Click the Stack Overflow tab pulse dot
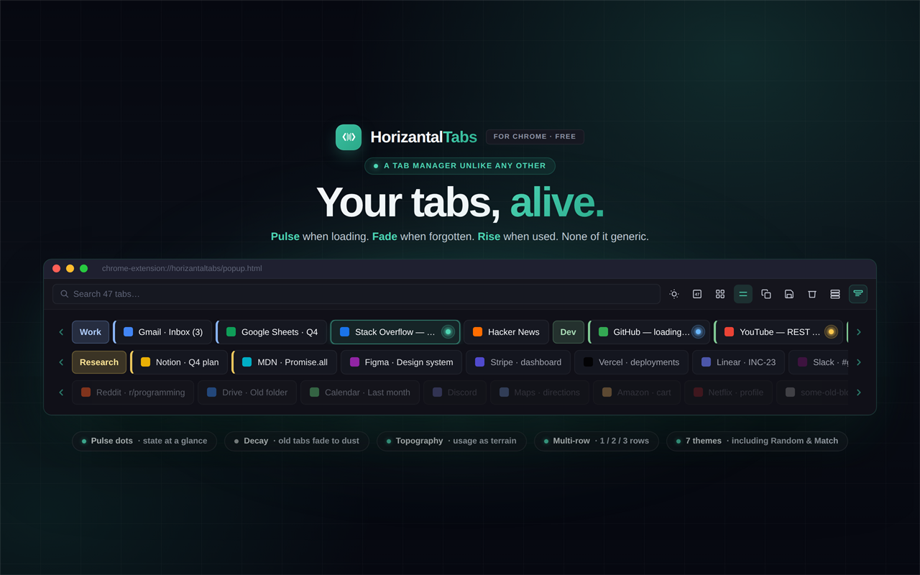This screenshot has width=920, height=575. (x=448, y=332)
